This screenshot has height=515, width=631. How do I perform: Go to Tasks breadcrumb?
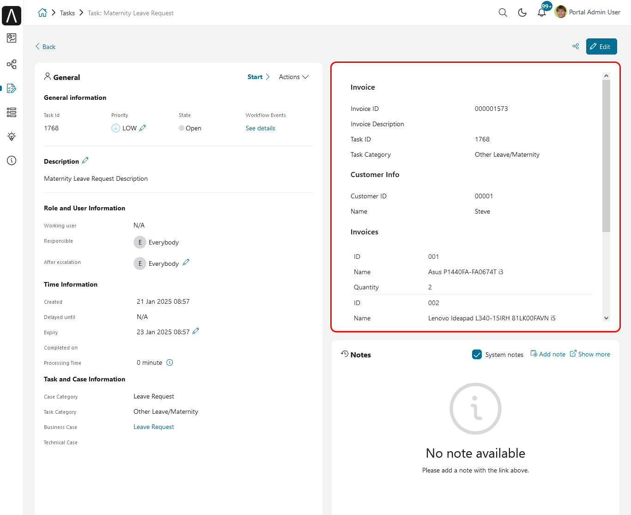point(67,13)
